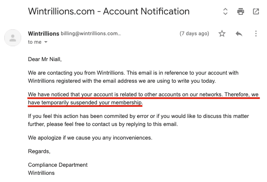Screen dimensions: 267x182
Task: Star this Wintrillions message
Action: click(x=222, y=34)
